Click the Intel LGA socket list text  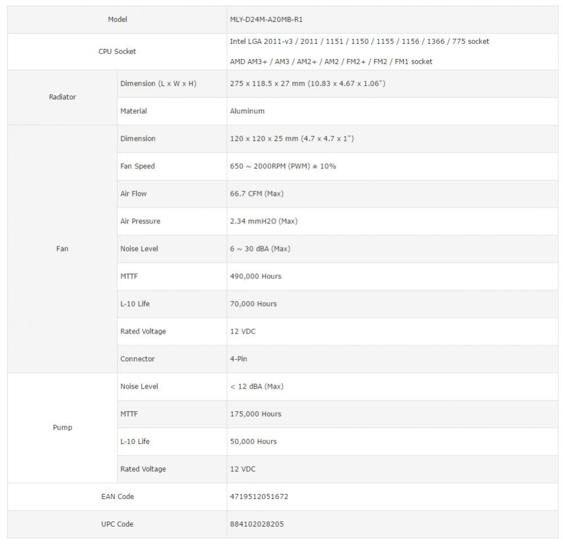pos(359,41)
